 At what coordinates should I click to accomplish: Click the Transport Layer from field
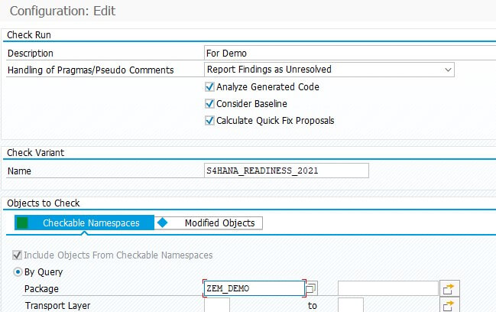(x=217, y=306)
